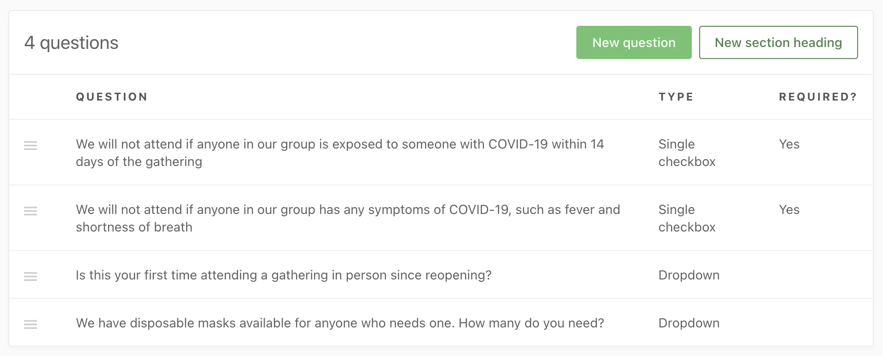Click the REQUIRED? column header
The width and height of the screenshot is (883, 356).
point(817,97)
